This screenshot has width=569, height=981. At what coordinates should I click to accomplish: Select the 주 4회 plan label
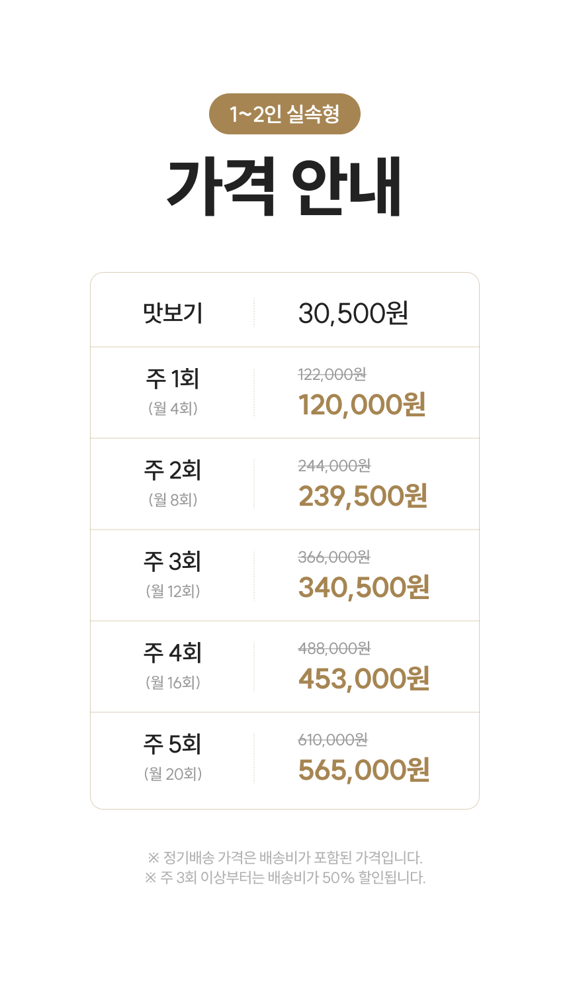[x=173, y=653]
